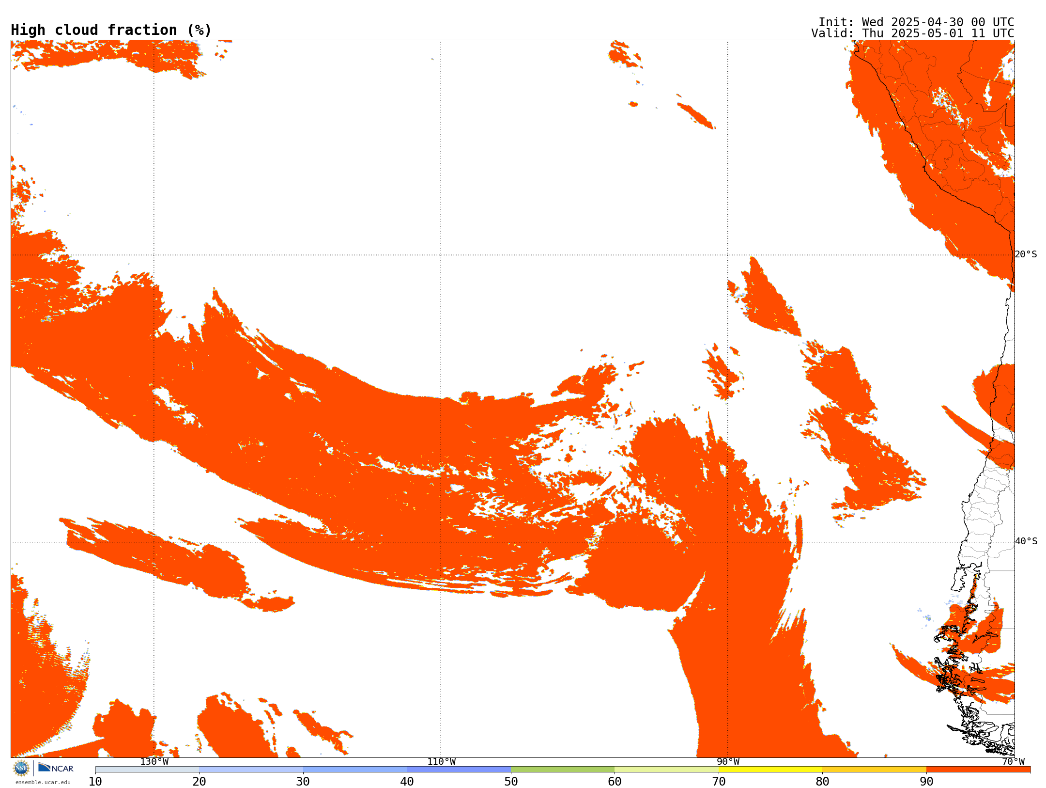Click the colorbar tick label 40
Screen dimensions: 1046x788
[407, 781]
